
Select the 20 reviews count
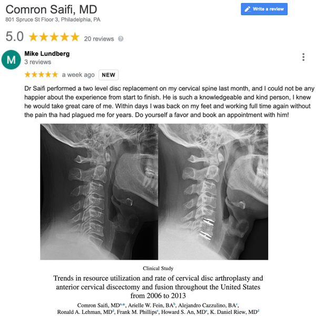[99, 38]
